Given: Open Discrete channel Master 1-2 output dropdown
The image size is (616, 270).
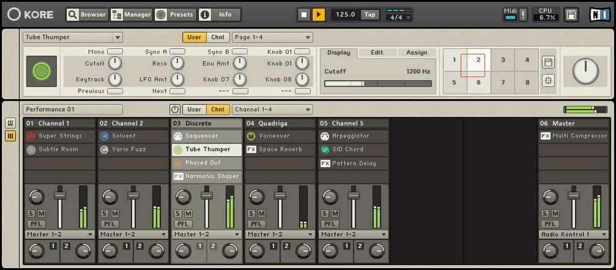Looking at the screenshot, I should pos(207,234).
